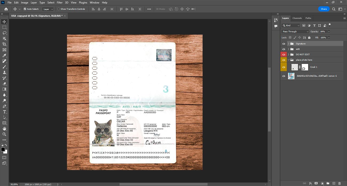The height and width of the screenshot is (186, 347).
Task: Add a layer style with fx
Action: click(310, 183)
